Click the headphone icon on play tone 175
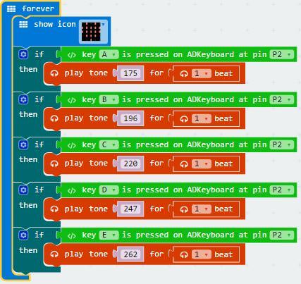Screen dimensions: 301x284 coord(54,73)
